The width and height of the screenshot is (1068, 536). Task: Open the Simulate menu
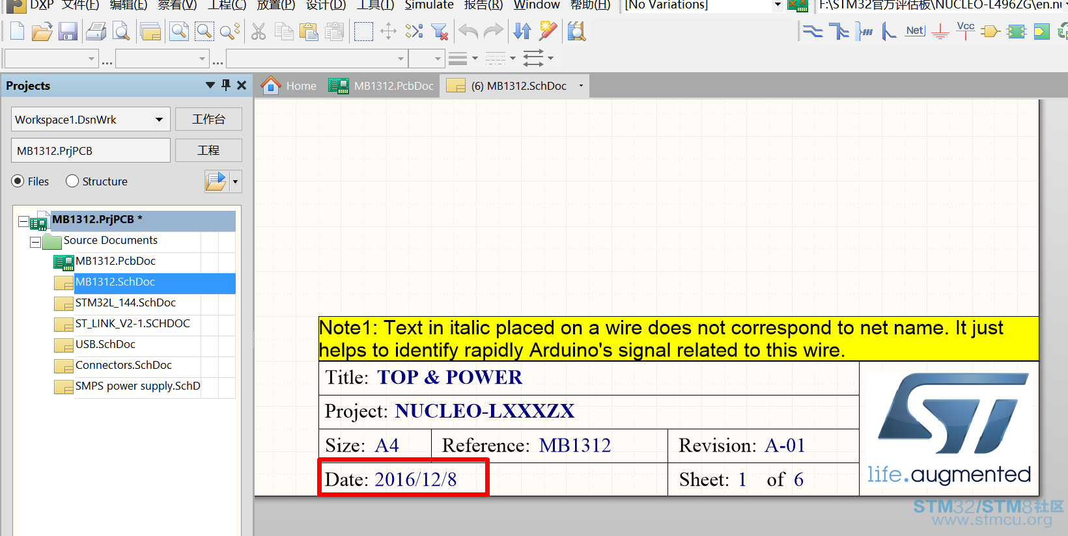pyautogui.click(x=429, y=5)
